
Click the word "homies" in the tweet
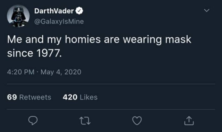point(83,39)
